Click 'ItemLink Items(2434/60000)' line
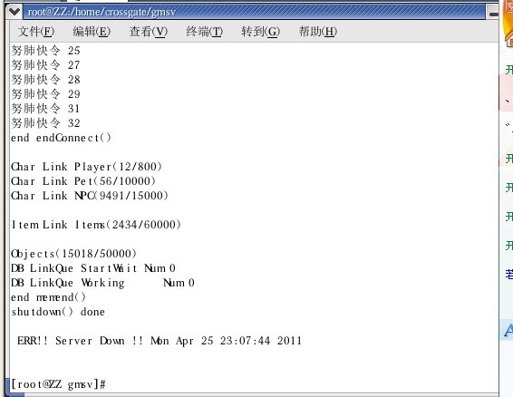 [96, 225]
